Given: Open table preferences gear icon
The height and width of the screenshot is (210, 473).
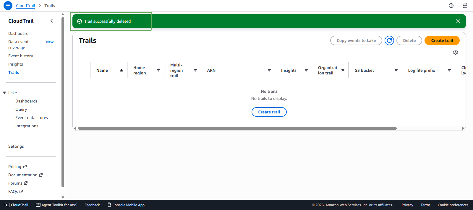Looking at the screenshot, I should click(456, 52).
